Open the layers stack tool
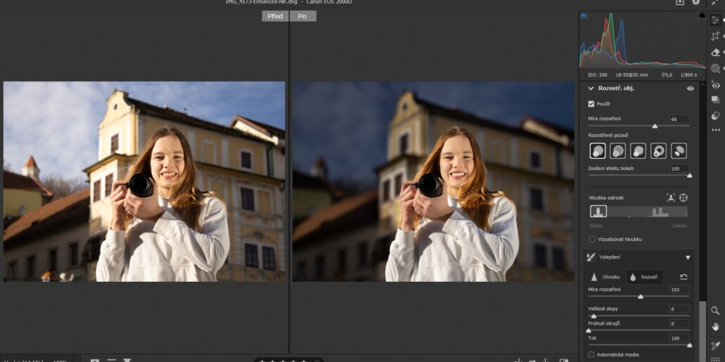The image size is (725, 362). [x=715, y=100]
